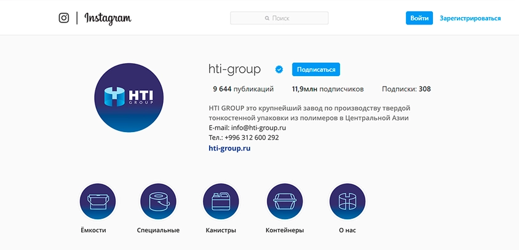Open the Контейнеры container highlight icon

[285, 201]
